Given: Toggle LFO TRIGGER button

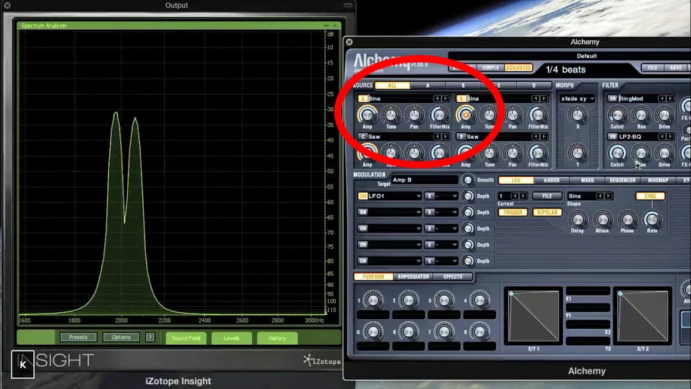Looking at the screenshot, I should click(x=513, y=212).
